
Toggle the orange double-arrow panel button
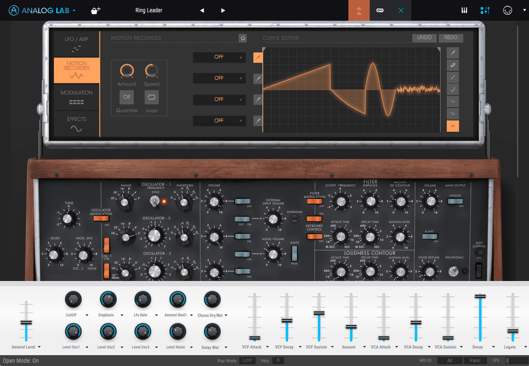359,10
